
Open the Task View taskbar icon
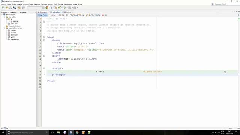point(52,132)
